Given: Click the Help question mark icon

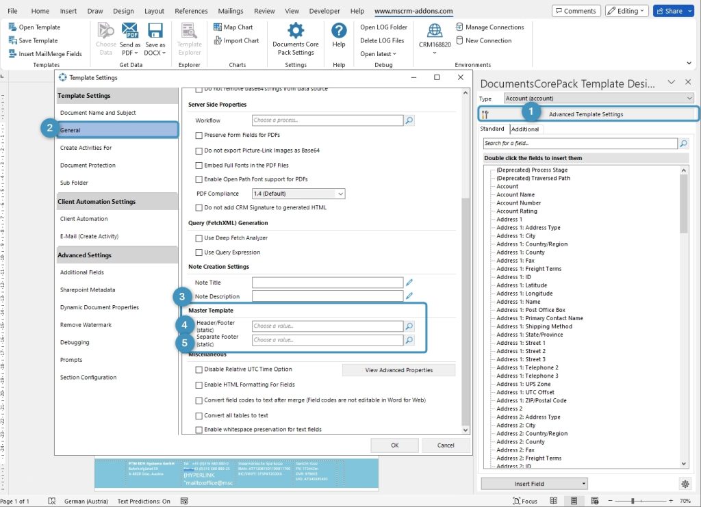Looking at the screenshot, I should (x=339, y=30).
